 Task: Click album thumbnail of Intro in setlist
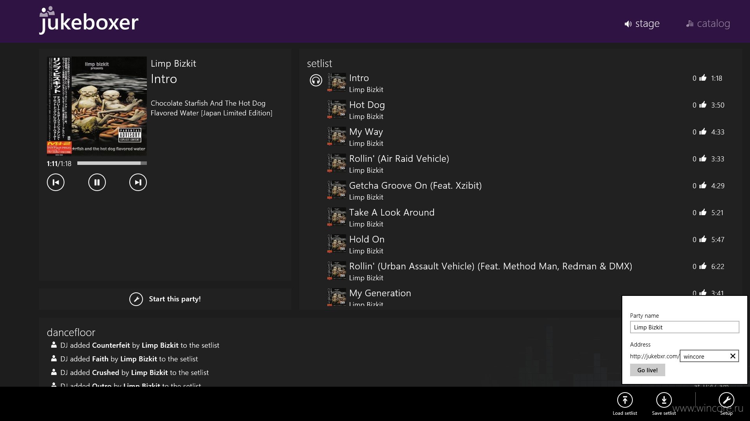[x=337, y=82]
